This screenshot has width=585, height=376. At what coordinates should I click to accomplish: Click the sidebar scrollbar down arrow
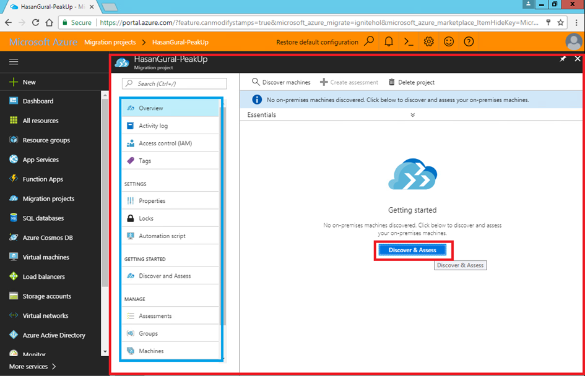click(x=105, y=351)
